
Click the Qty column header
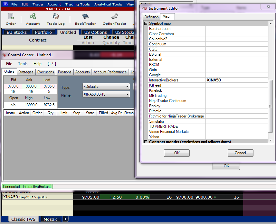pos(51,113)
